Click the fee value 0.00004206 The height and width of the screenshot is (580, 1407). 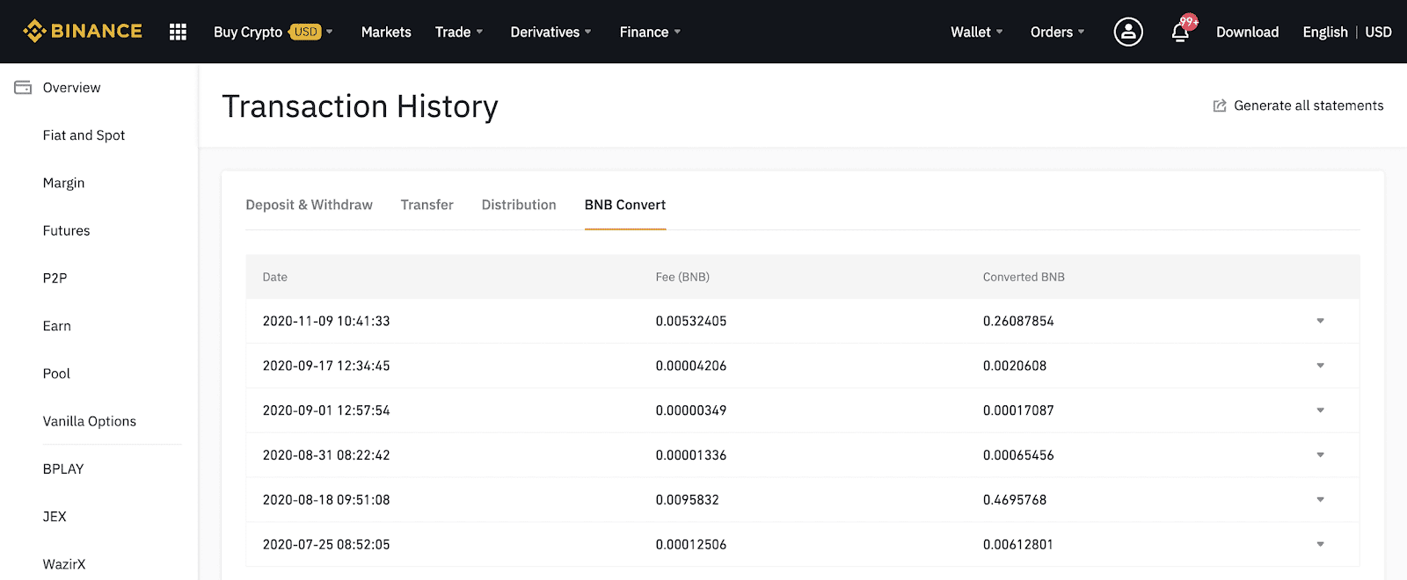point(691,366)
